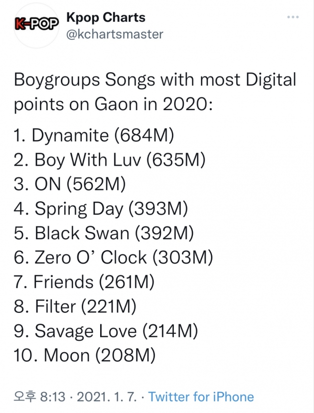Viewport: 314px width, 413px height.
Task: Open the three-dot more options menu
Action: [x=293, y=18]
